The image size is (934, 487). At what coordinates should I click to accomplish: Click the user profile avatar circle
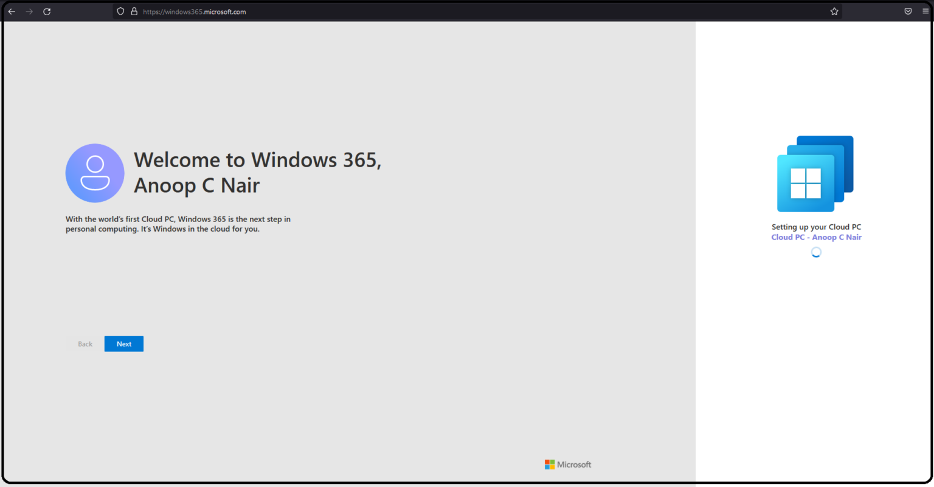95,173
